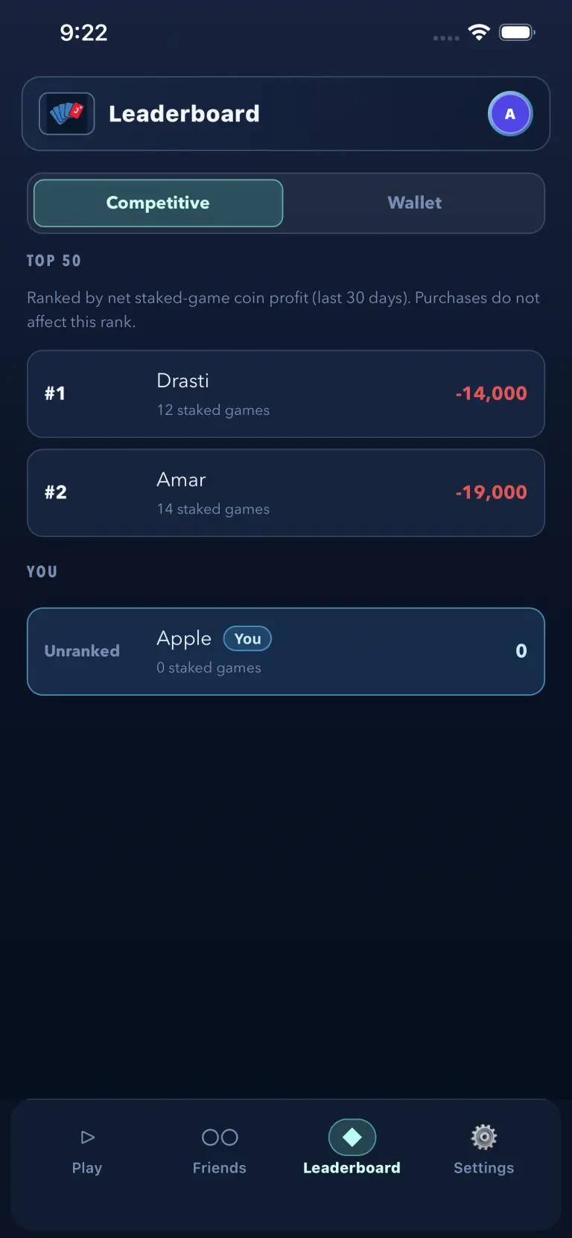Viewport: 572px width, 1238px height.
Task: Select the Leaderboard label in bottom bar
Action: 352,1167
